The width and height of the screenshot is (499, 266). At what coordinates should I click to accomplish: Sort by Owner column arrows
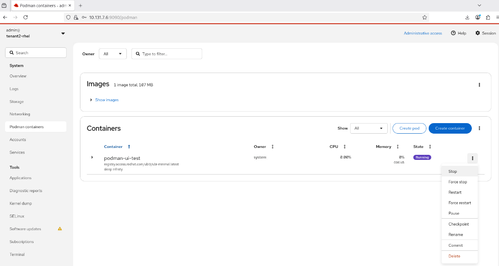(272, 147)
